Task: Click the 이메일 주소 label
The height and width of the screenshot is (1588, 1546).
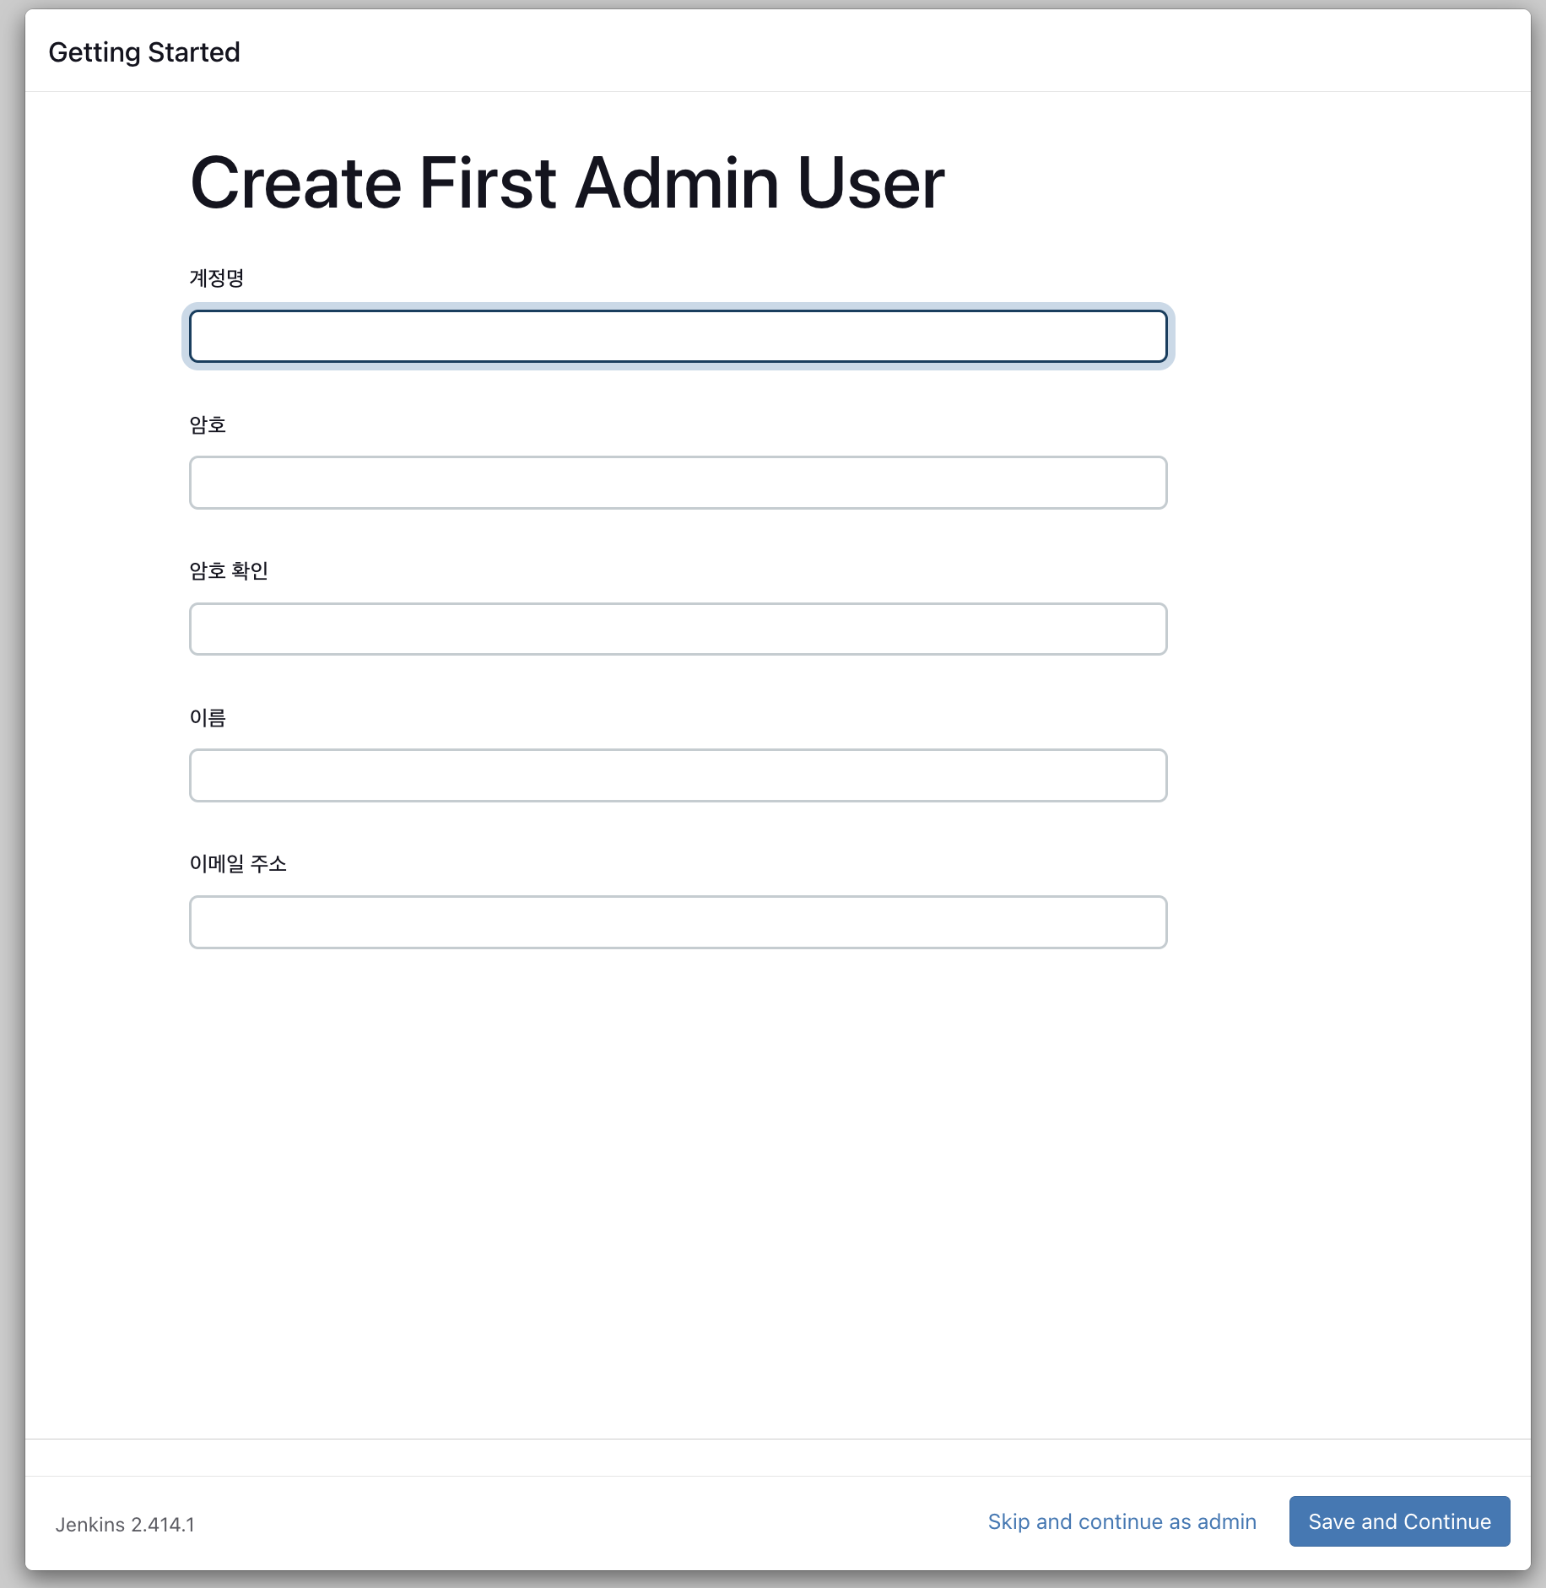Action: (238, 864)
